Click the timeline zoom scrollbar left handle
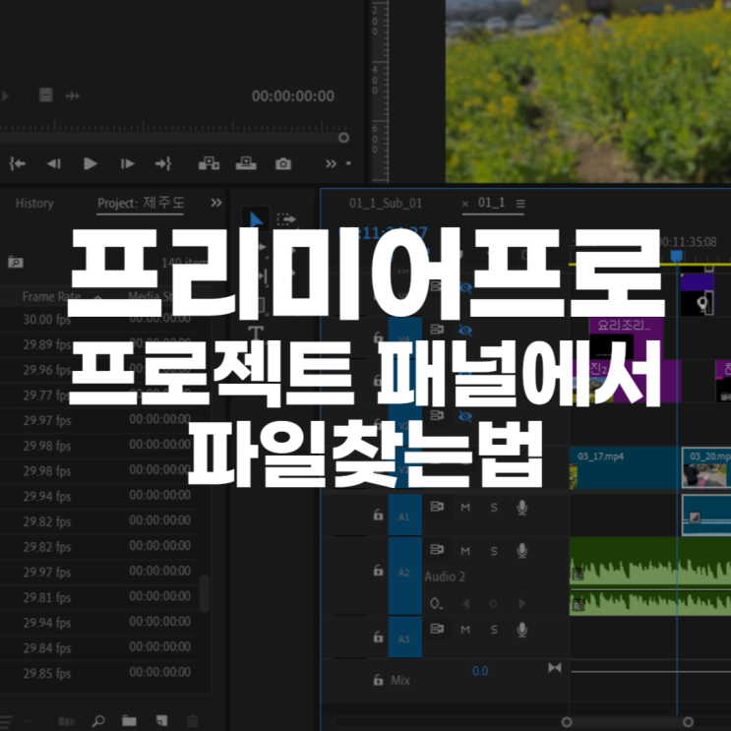The height and width of the screenshot is (731, 731). tap(567, 722)
